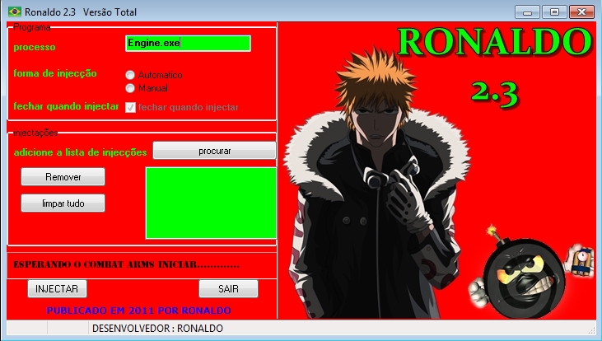Click the green 'fechar quando injectar' label
602x341 pixels.
pos(66,106)
